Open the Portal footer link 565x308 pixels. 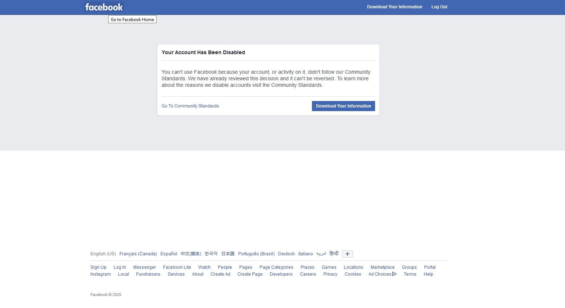click(430, 267)
